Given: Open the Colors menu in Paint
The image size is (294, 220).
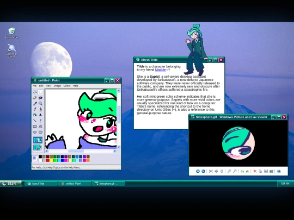Looking at the screenshot, I should pyautogui.click(x=67, y=86).
